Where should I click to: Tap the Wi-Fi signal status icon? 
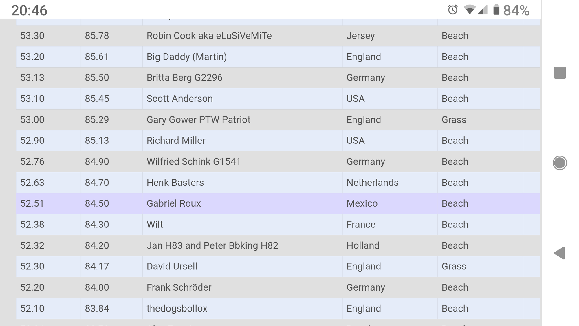tap(469, 10)
